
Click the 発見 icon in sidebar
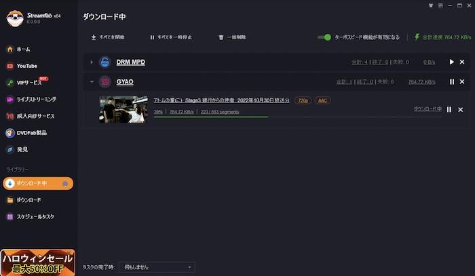pyautogui.click(x=10, y=149)
